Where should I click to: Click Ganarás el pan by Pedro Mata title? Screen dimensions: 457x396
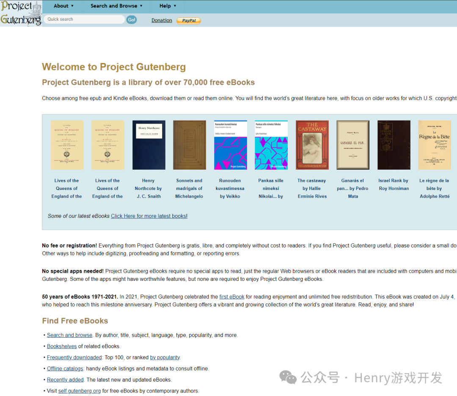(x=352, y=189)
